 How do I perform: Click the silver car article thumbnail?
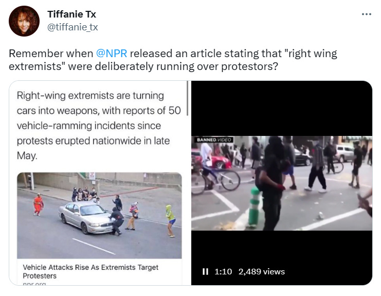click(x=99, y=216)
